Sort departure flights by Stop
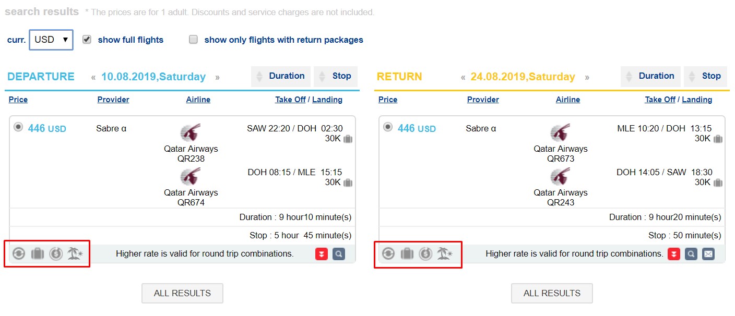 [x=336, y=76]
